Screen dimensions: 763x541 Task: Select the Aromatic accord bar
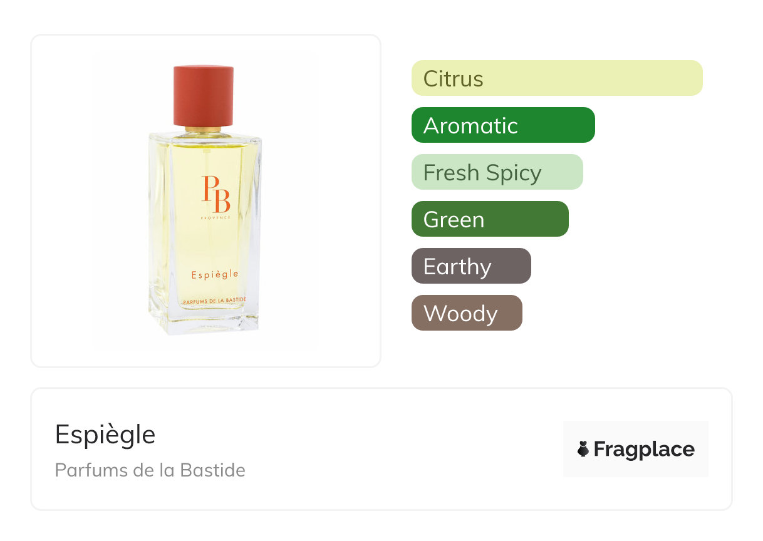503,125
